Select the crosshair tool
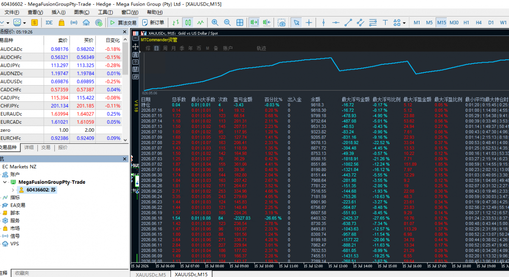Image resolution: width=509 pixels, height=277 pixels. pyautogui.click(x=309, y=22)
